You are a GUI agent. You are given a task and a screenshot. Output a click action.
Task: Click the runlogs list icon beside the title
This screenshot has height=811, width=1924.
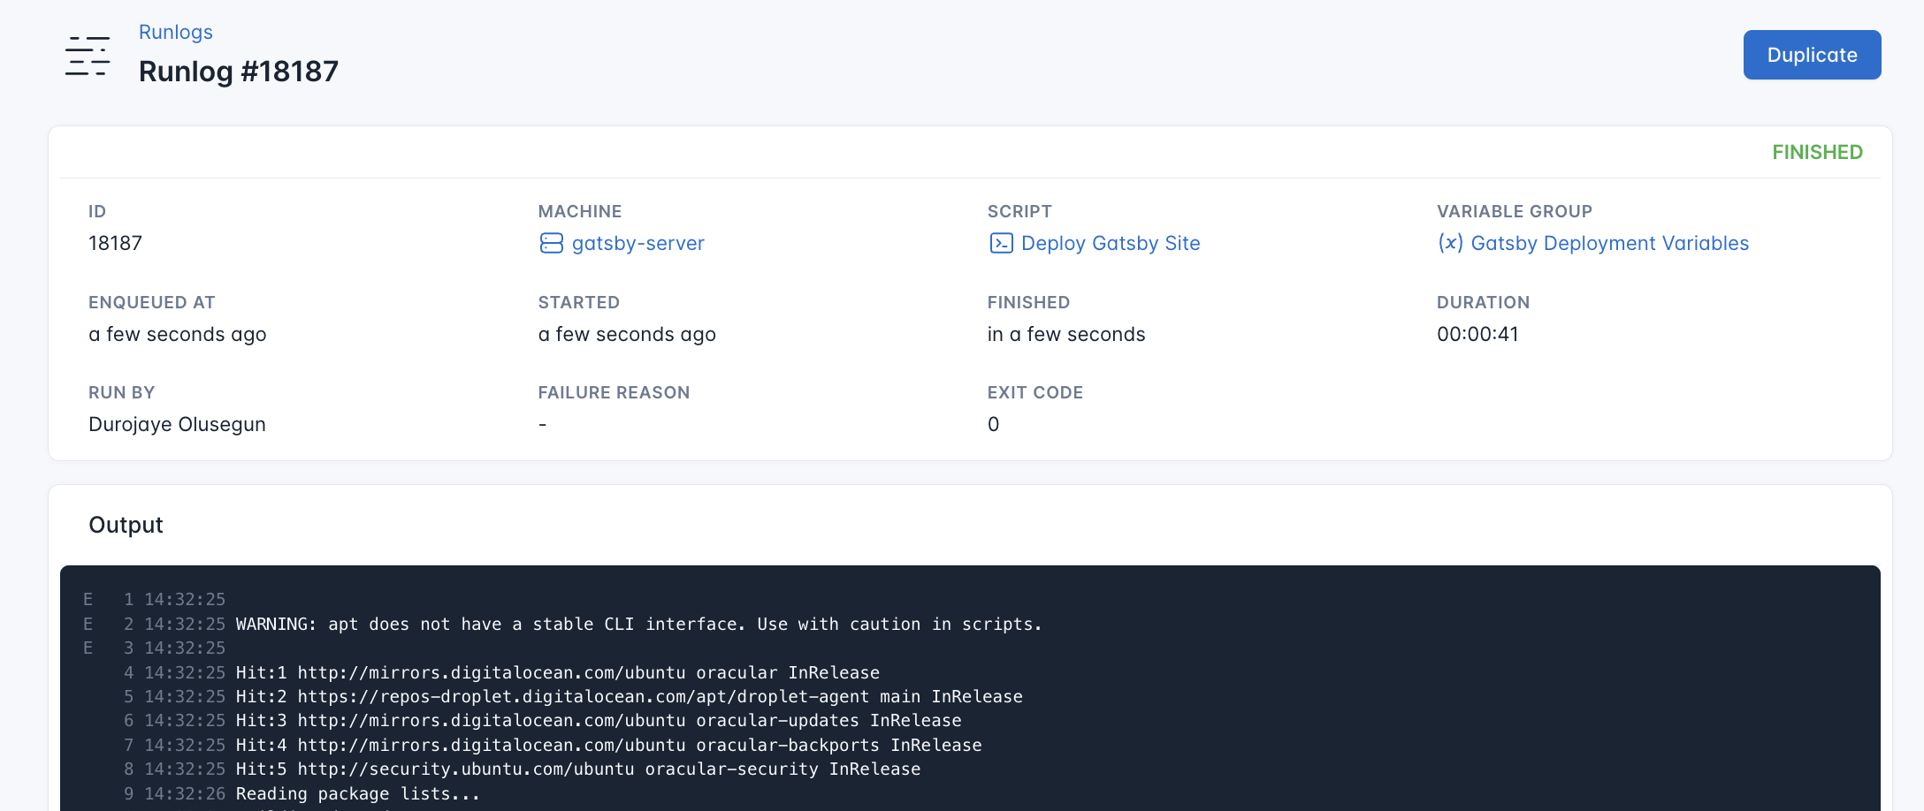pos(87,55)
